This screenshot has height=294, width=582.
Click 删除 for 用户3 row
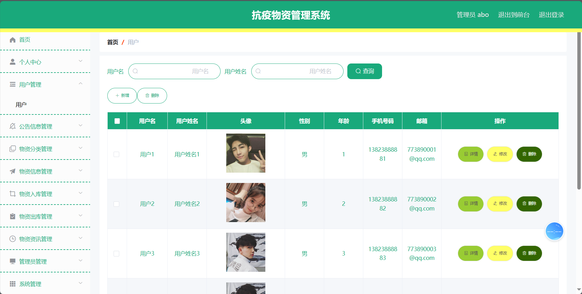click(x=529, y=253)
